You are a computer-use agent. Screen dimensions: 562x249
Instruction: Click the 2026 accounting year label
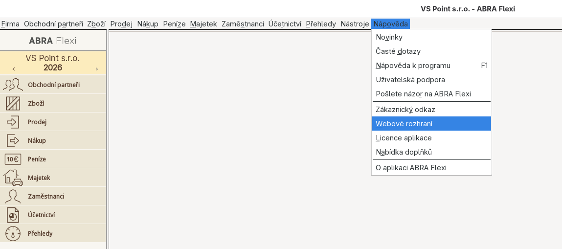point(53,68)
